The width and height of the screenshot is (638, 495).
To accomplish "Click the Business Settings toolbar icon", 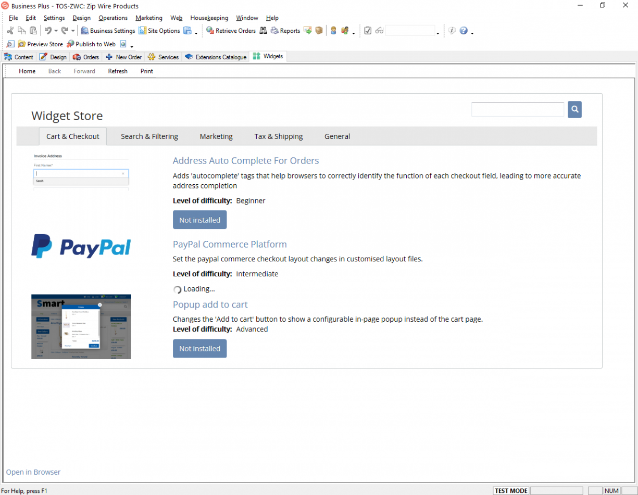I will pyautogui.click(x=86, y=31).
